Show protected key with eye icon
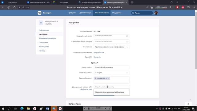 [x=127, y=36]
